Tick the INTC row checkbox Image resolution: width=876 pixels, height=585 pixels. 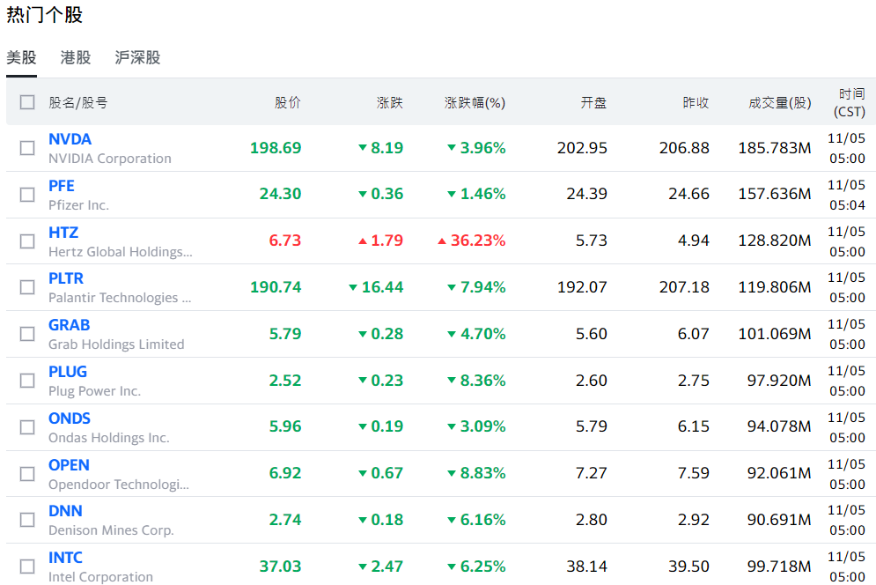[x=27, y=566]
